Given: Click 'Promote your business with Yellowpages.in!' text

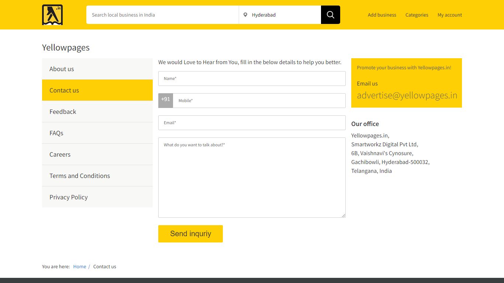Looking at the screenshot, I should tap(404, 67).
